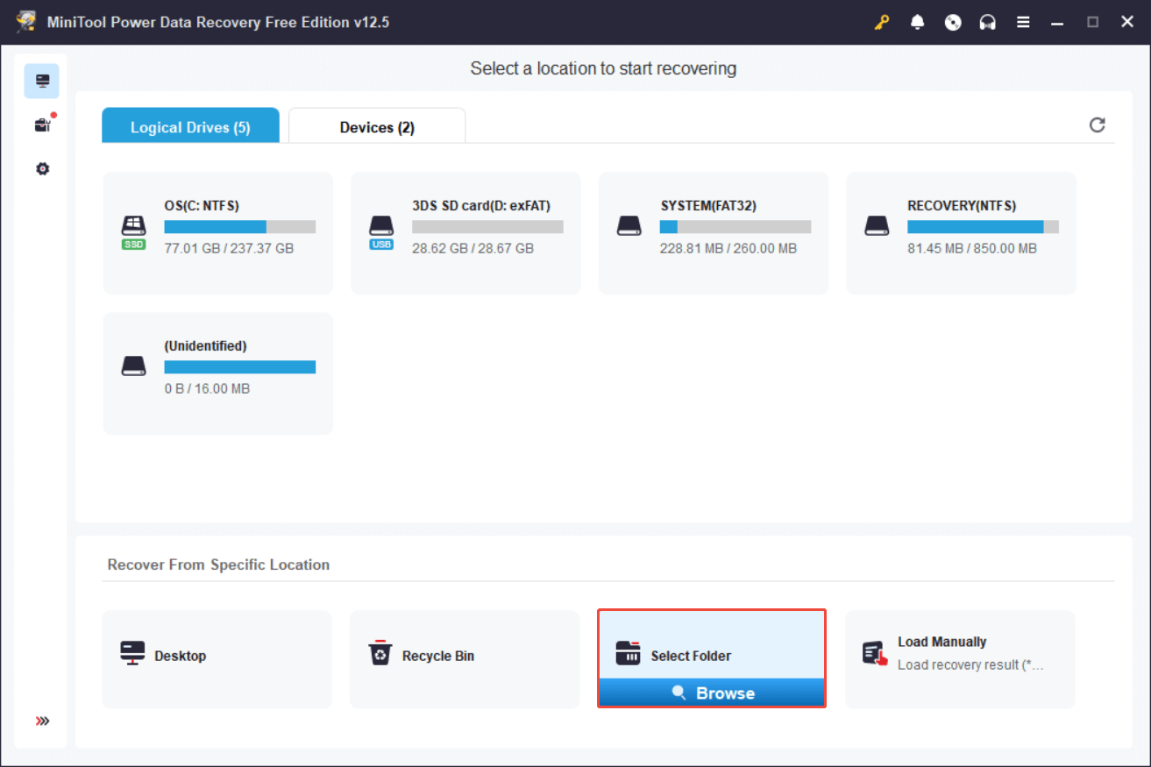Click the RECOVERY NTFS partition usage bar

point(983,227)
